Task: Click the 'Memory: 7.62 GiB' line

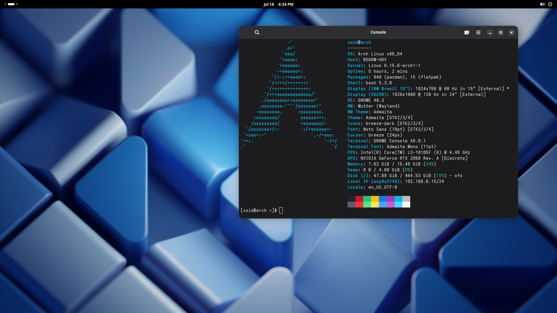Action: (392, 164)
